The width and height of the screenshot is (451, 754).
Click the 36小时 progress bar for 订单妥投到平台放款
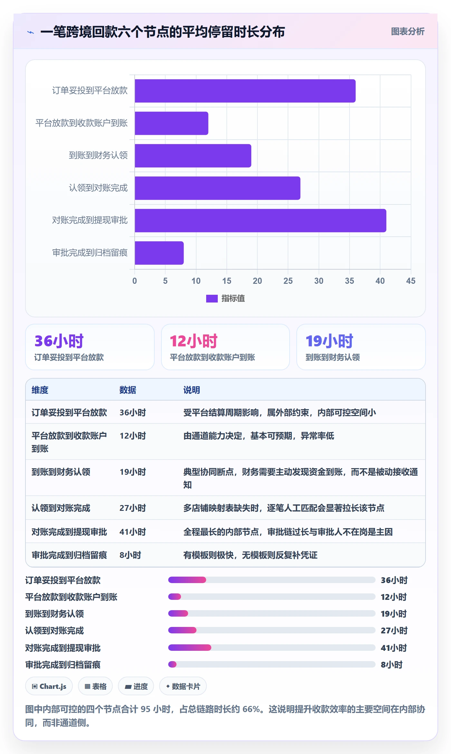[x=272, y=580]
